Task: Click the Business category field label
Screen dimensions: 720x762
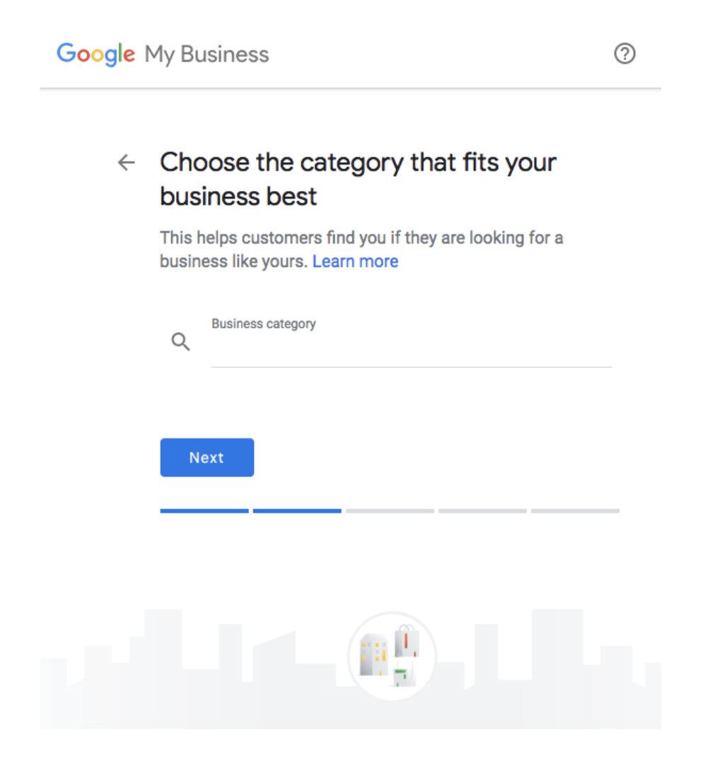Action: point(263,324)
